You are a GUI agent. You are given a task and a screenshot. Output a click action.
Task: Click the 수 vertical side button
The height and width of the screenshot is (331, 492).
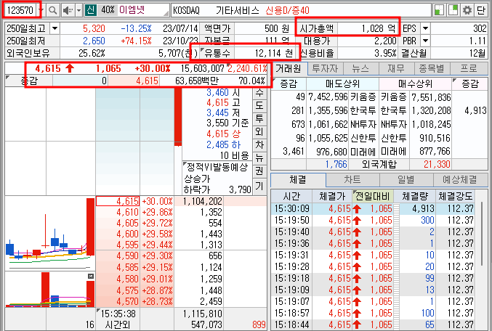coord(259,92)
